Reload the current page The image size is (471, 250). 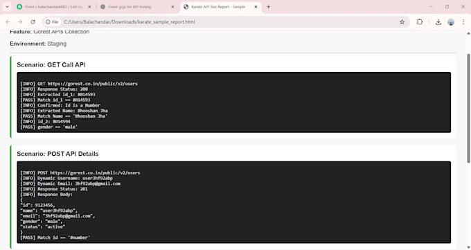[33, 22]
